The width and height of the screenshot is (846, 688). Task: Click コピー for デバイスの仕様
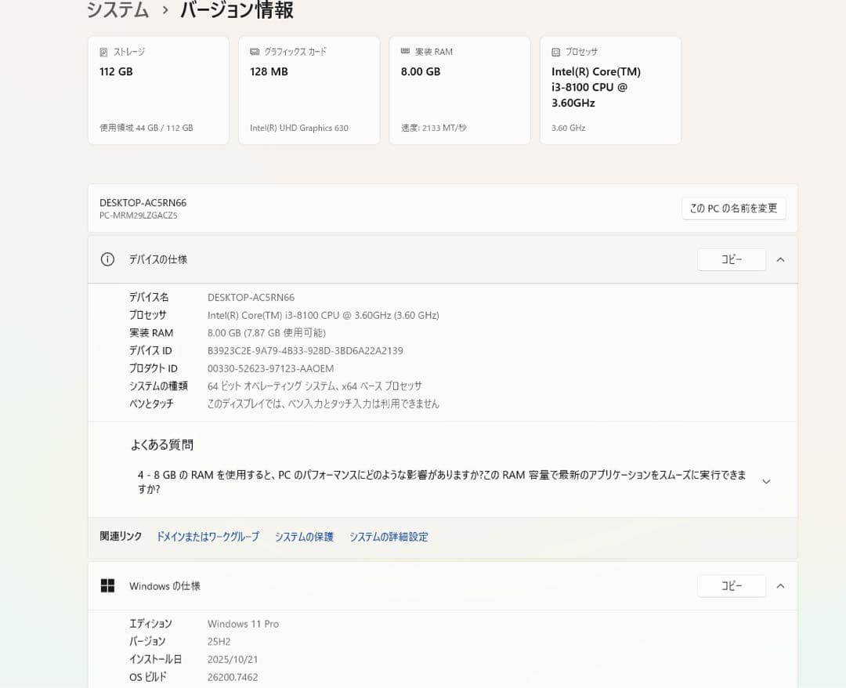731,259
